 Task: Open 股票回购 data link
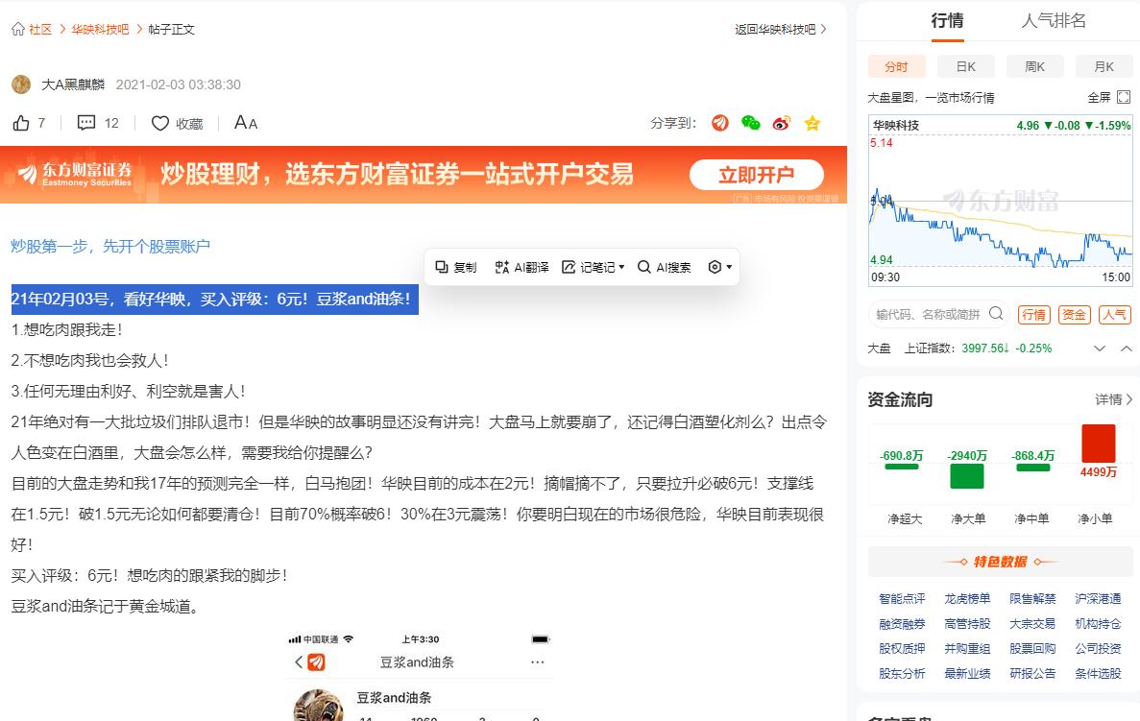tap(1032, 648)
